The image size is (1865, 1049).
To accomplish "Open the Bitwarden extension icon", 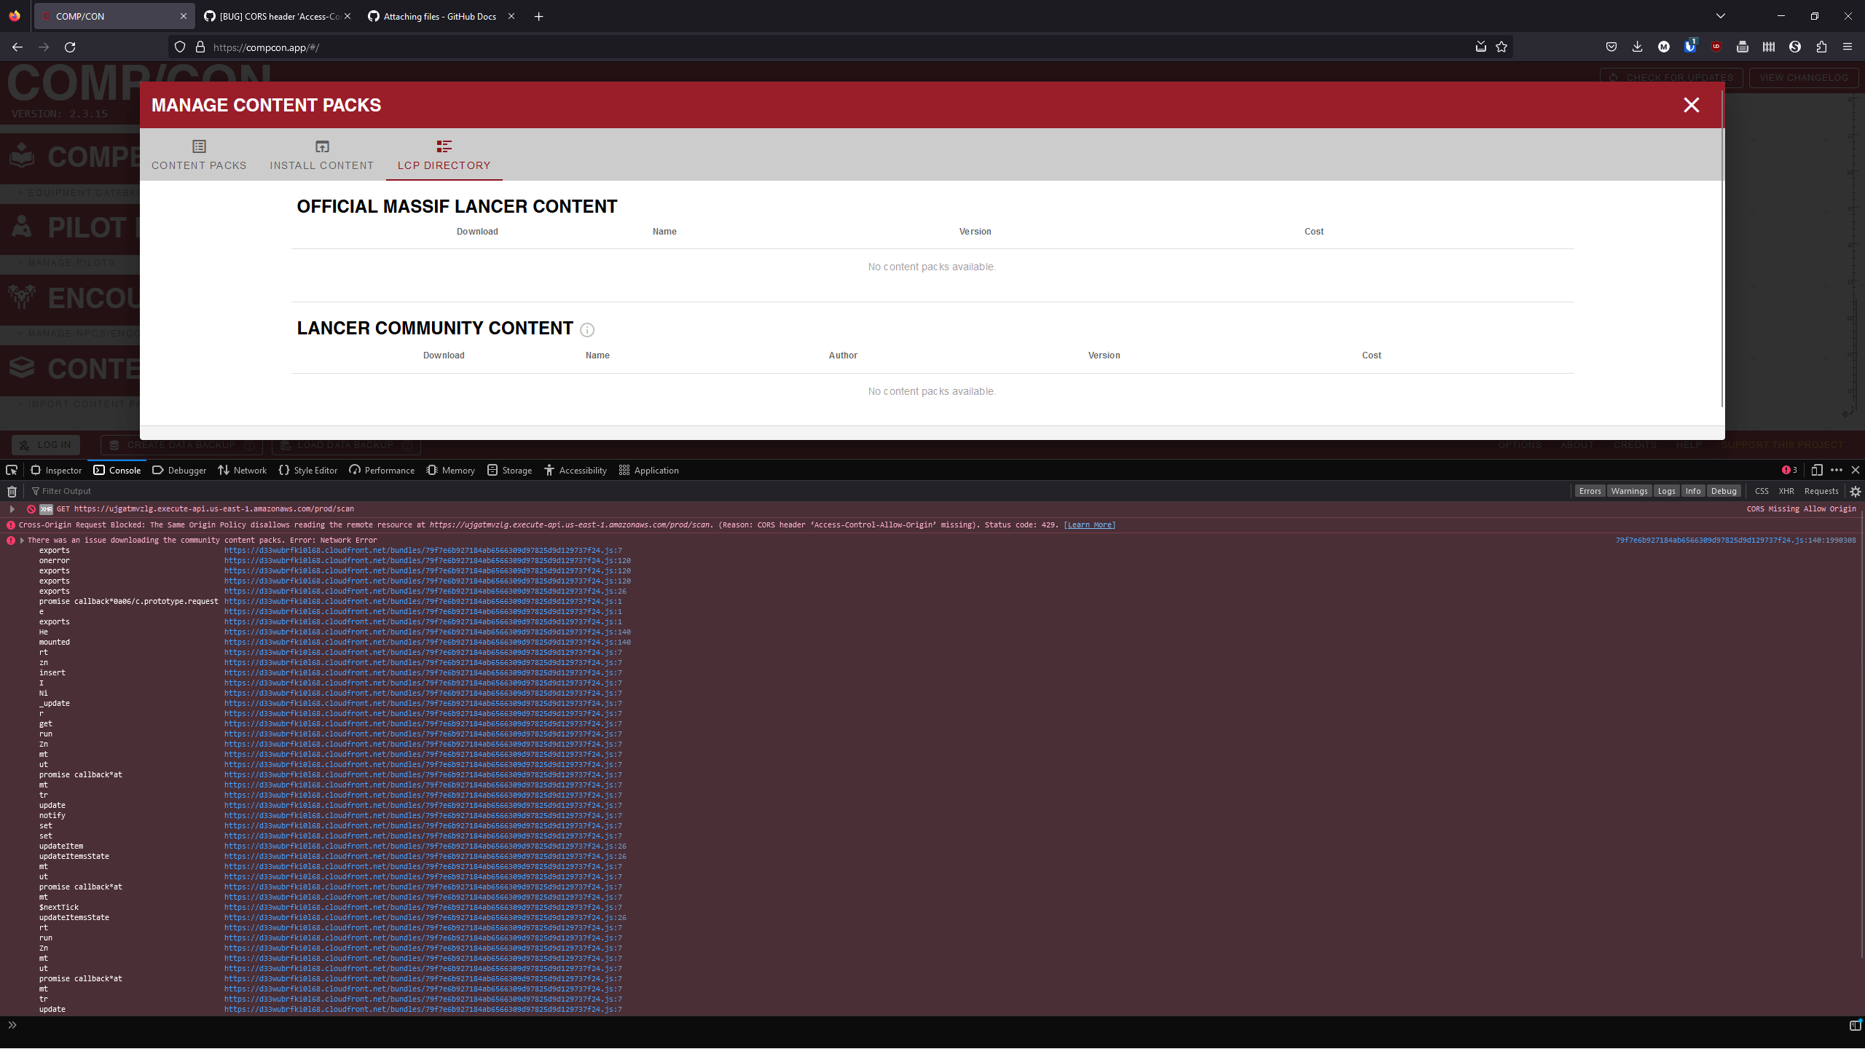I will (x=1690, y=47).
